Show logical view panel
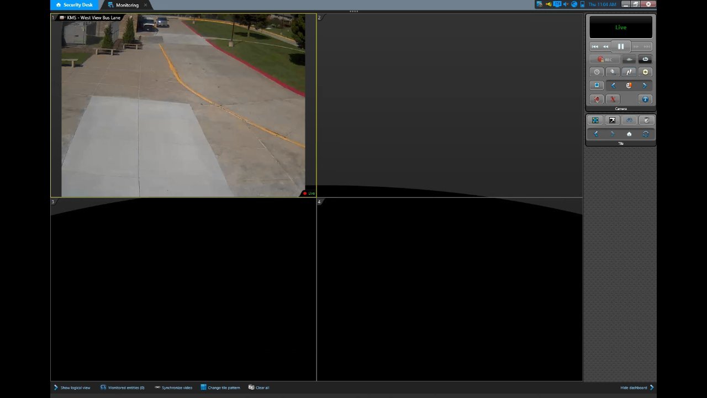707x398 pixels. pyautogui.click(x=72, y=387)
